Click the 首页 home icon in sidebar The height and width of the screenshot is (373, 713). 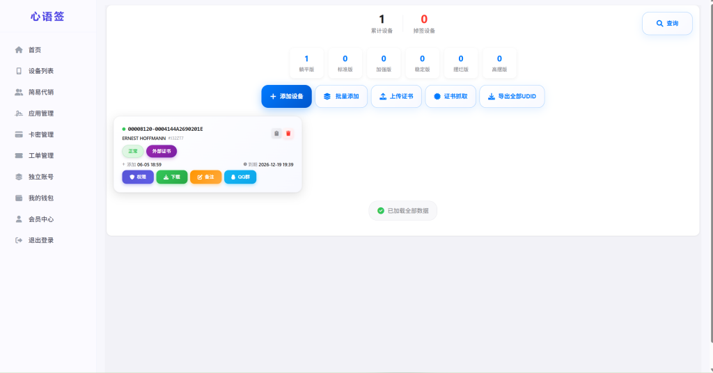click(19, 50)
